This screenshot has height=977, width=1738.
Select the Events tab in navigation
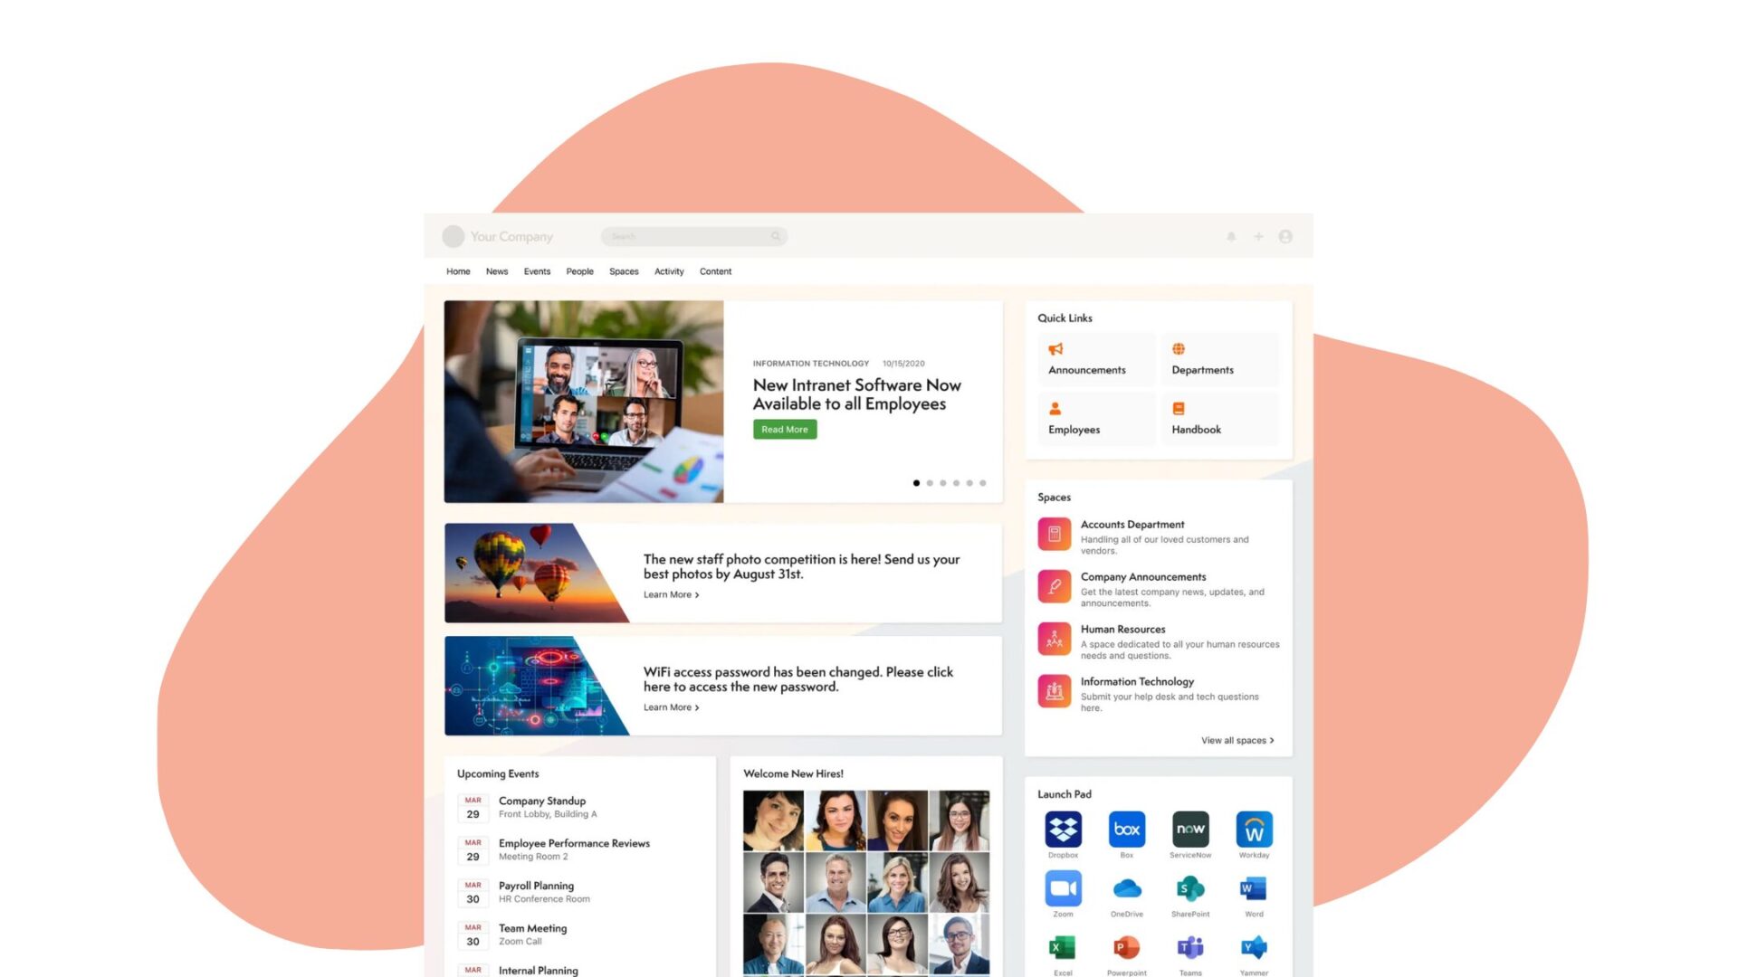coord(535,270)
